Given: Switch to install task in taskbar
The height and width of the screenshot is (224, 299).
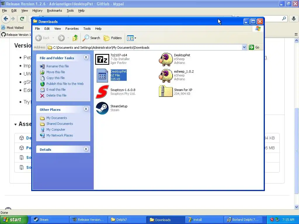Looking at the screenshot, I should tap(204, 220).
